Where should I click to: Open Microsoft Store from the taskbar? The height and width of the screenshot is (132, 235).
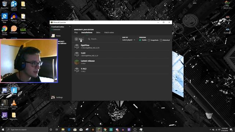pyautogui.click(x=75, y=129)
